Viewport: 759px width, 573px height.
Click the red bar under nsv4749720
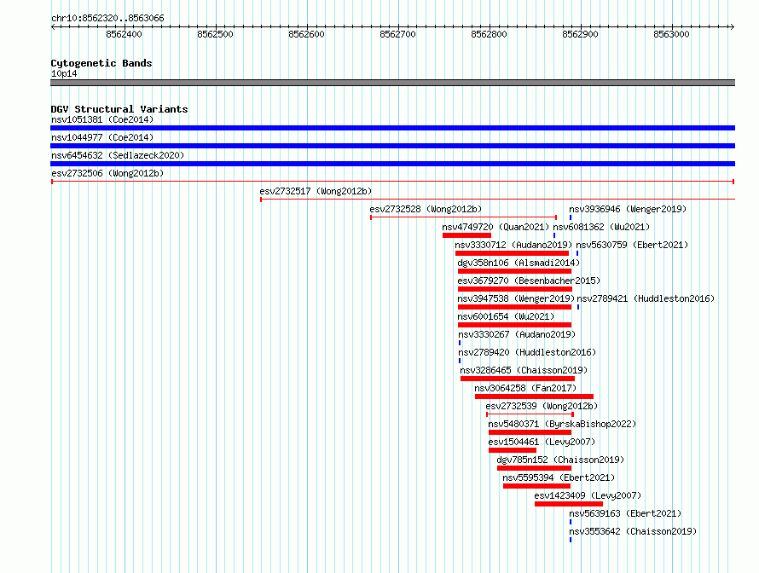pyautogui.click(x=466, y=235)
